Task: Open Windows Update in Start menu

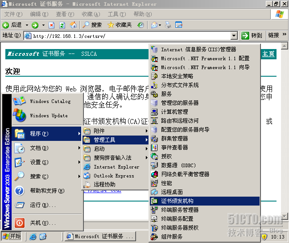Action: tap(47, 115)
